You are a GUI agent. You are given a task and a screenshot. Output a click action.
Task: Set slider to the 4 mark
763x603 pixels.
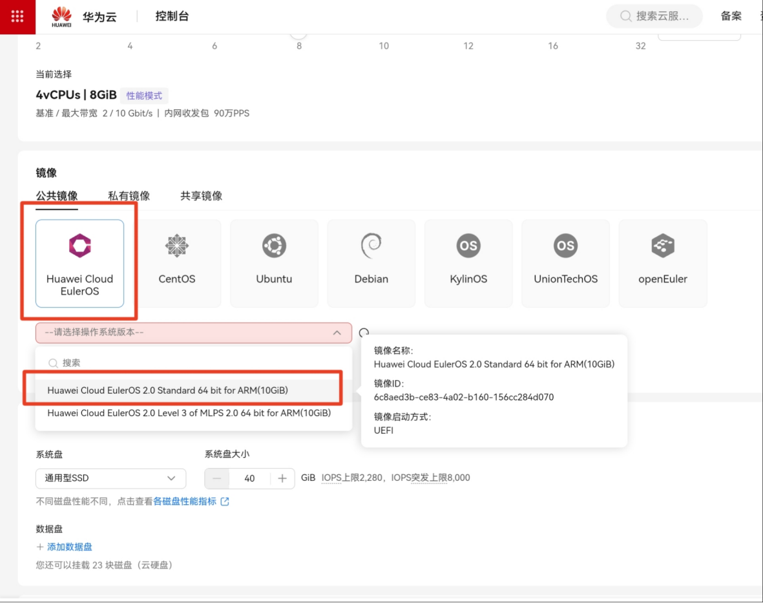(130, 46)
